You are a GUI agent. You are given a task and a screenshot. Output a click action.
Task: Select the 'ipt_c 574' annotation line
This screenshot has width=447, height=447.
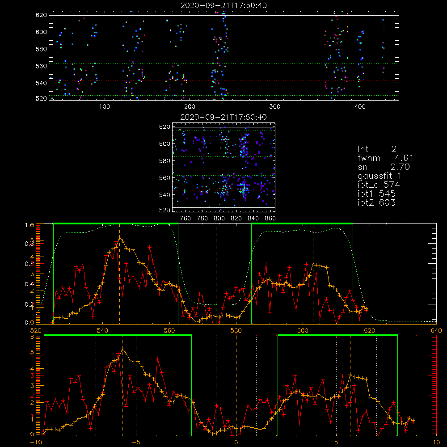(379, 185)
